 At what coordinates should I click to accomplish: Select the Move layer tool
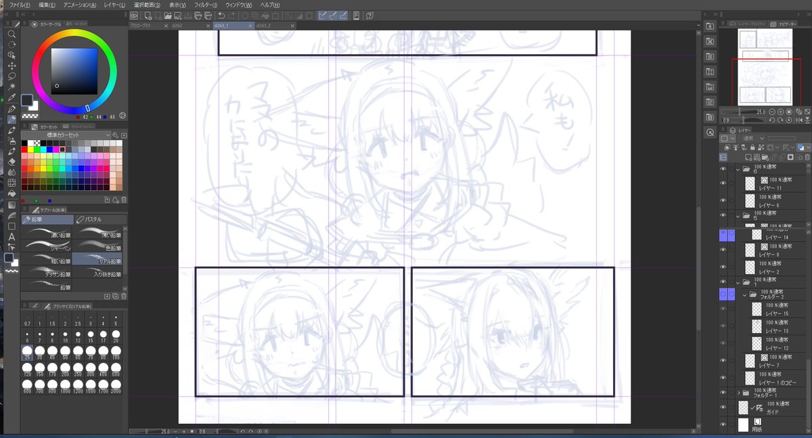coord(12,66)
